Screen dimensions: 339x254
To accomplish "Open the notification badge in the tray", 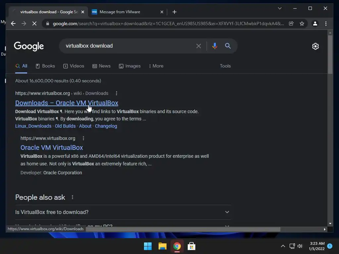I will [x=329, y=246].
